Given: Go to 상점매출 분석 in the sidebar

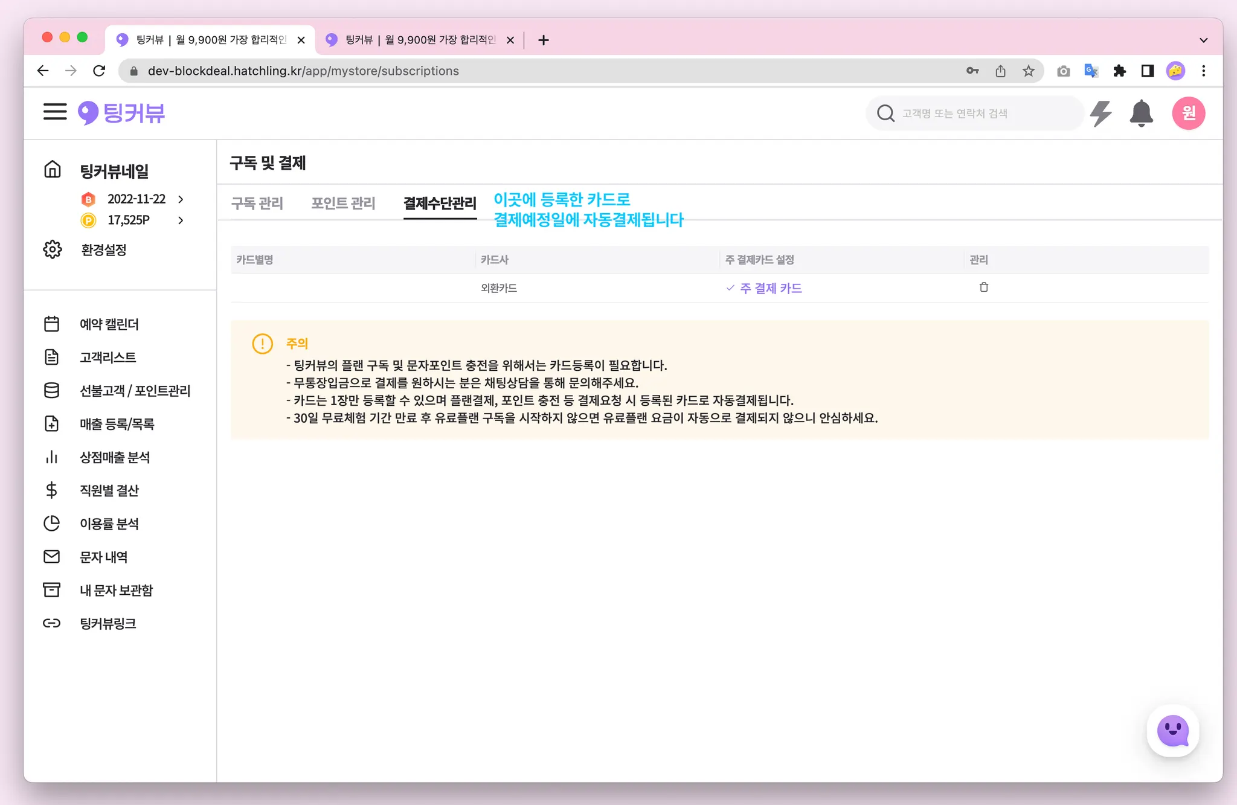Looking at the screenshot, I should tap(115, 457).
